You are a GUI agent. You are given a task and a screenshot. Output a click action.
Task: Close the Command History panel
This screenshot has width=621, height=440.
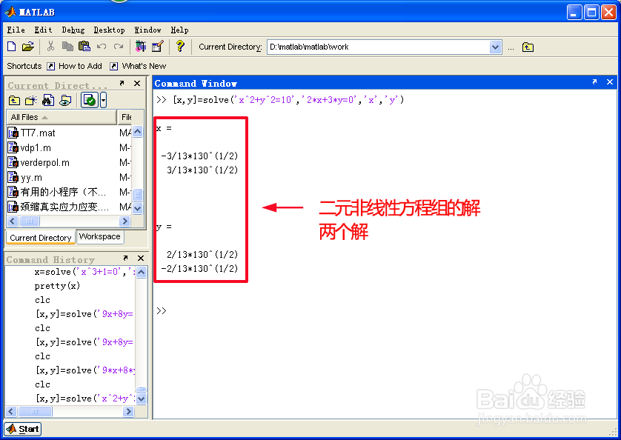point(141,258)
